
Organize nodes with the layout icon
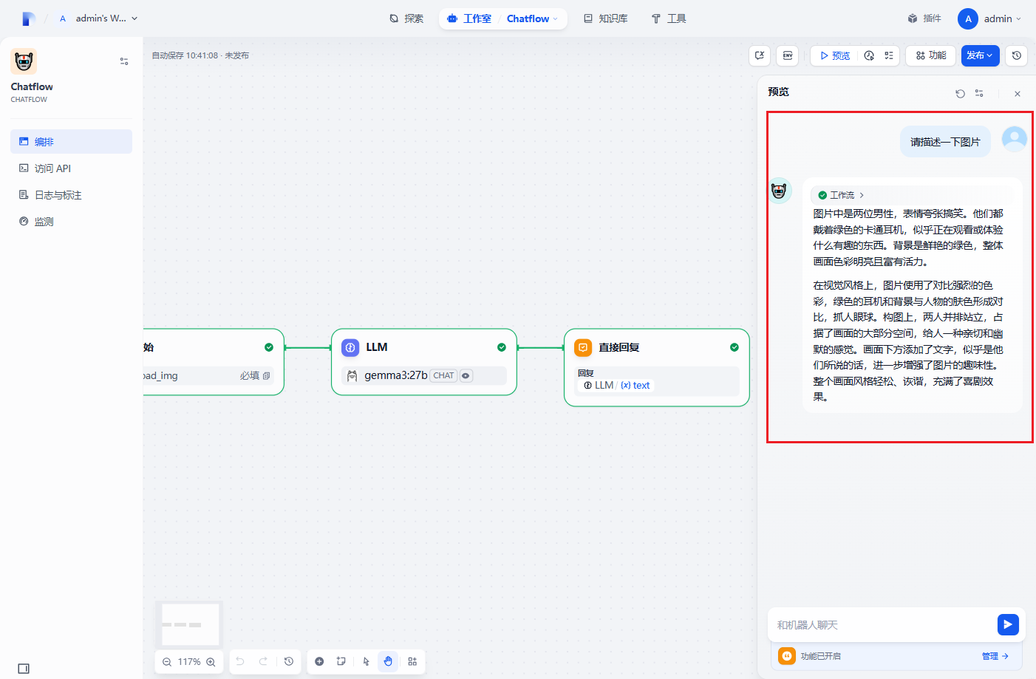click(412, 661)
